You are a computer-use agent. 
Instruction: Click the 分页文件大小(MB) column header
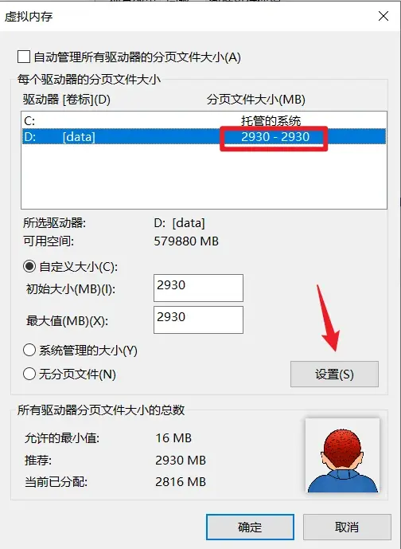click(256, 100)
